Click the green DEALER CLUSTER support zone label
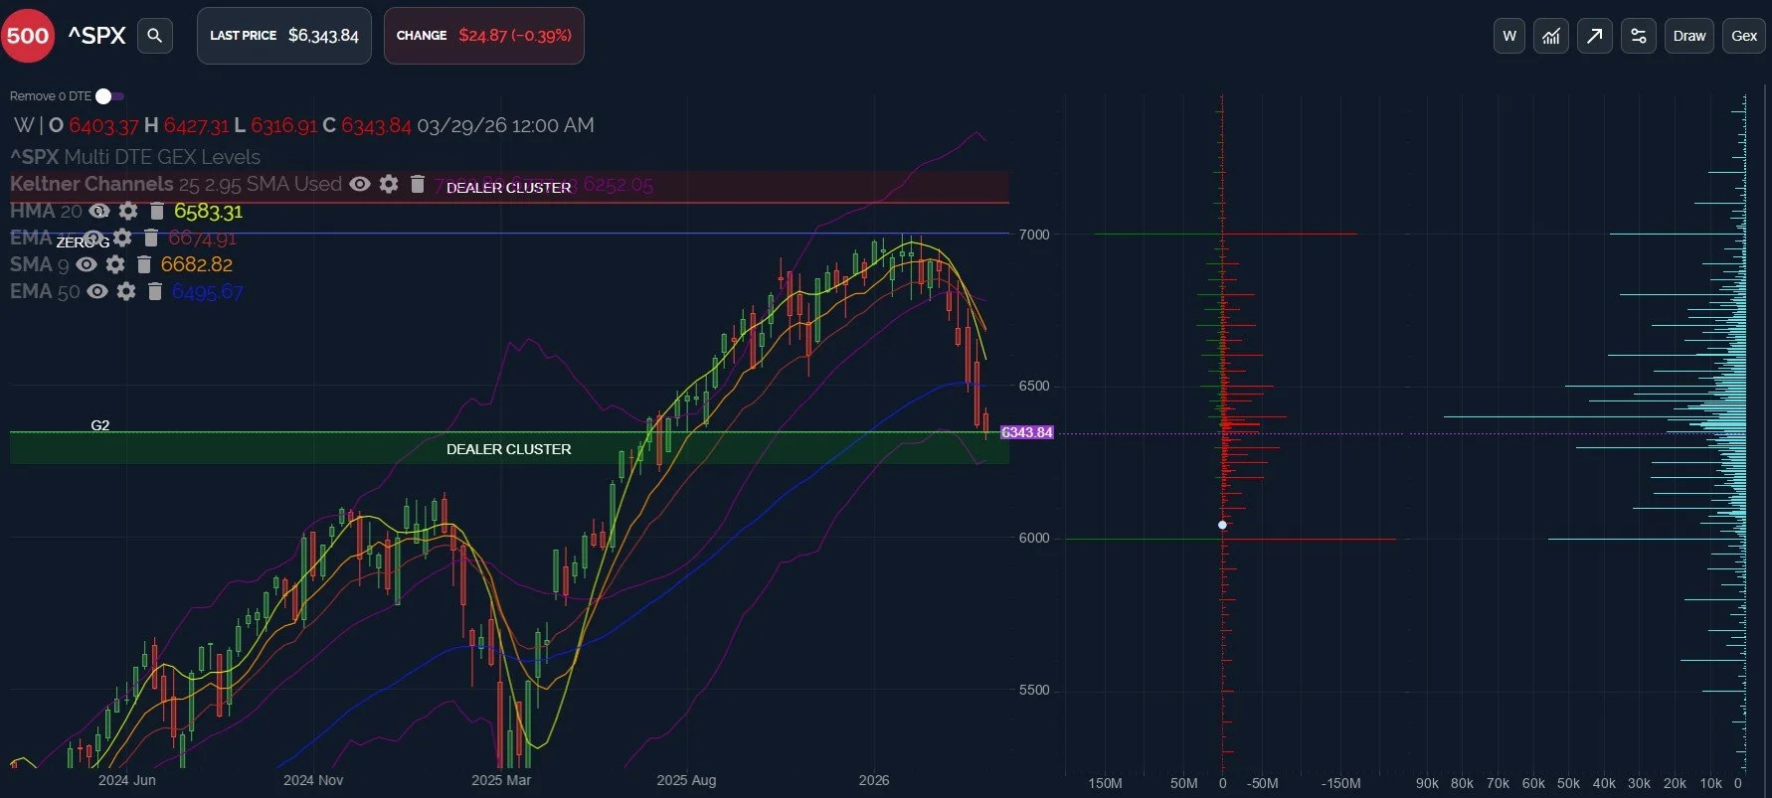 [508, 449]
